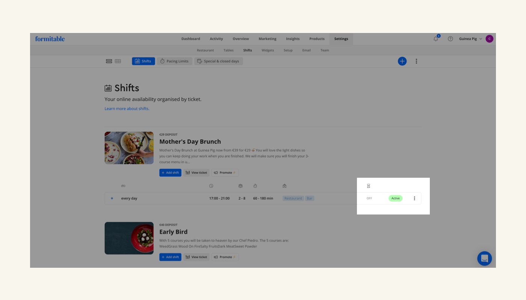This screenshot has height=300, width=526.
Task: View ticket for Early Bird
Action: [196, 257]
